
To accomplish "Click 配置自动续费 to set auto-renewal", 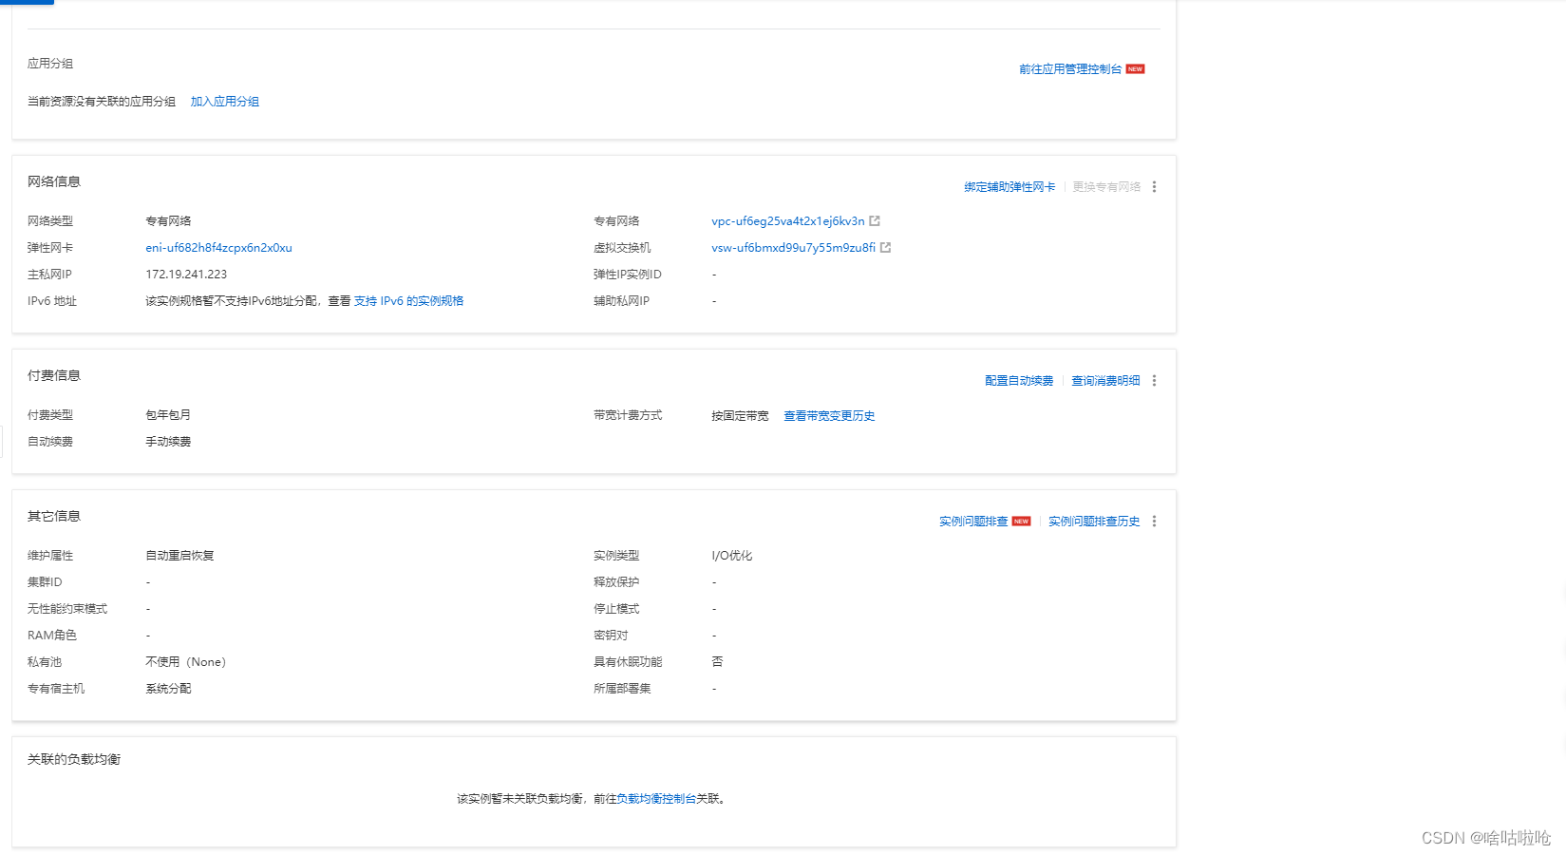I will point(1018,380).
